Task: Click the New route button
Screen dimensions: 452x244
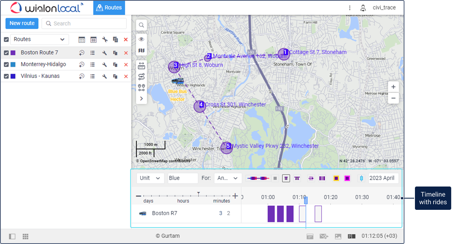Action: pos(22,23)
